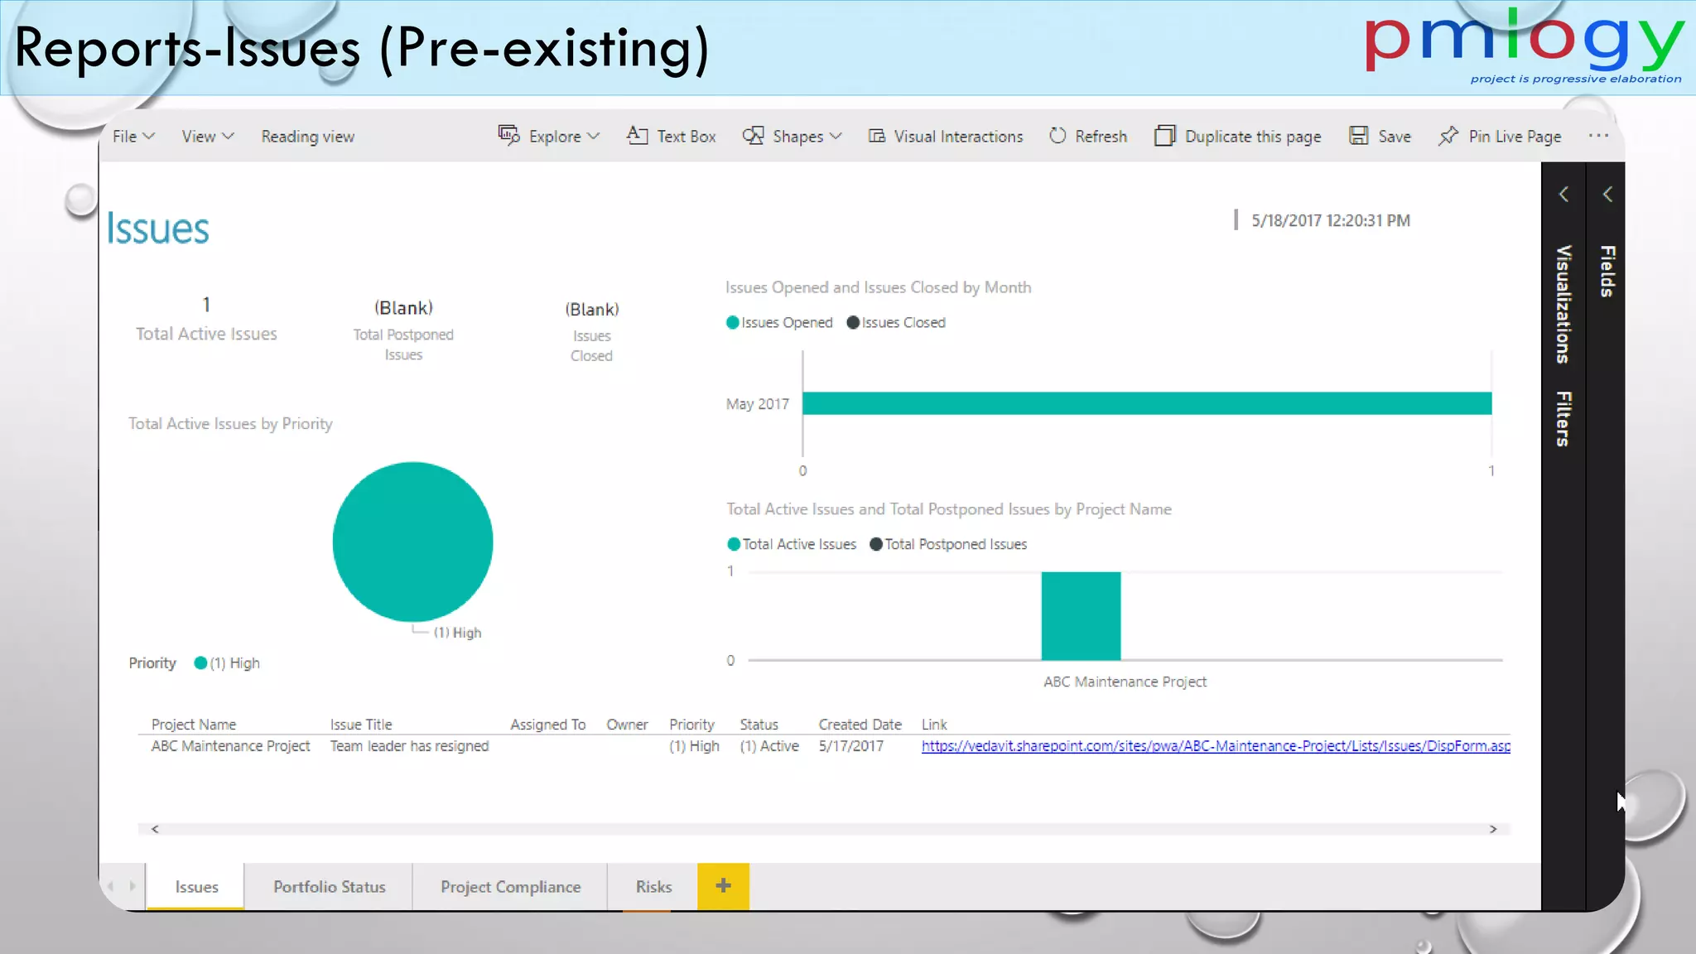Click the next page tabs arrow
1696x954 pixels.
coord(132,886)
